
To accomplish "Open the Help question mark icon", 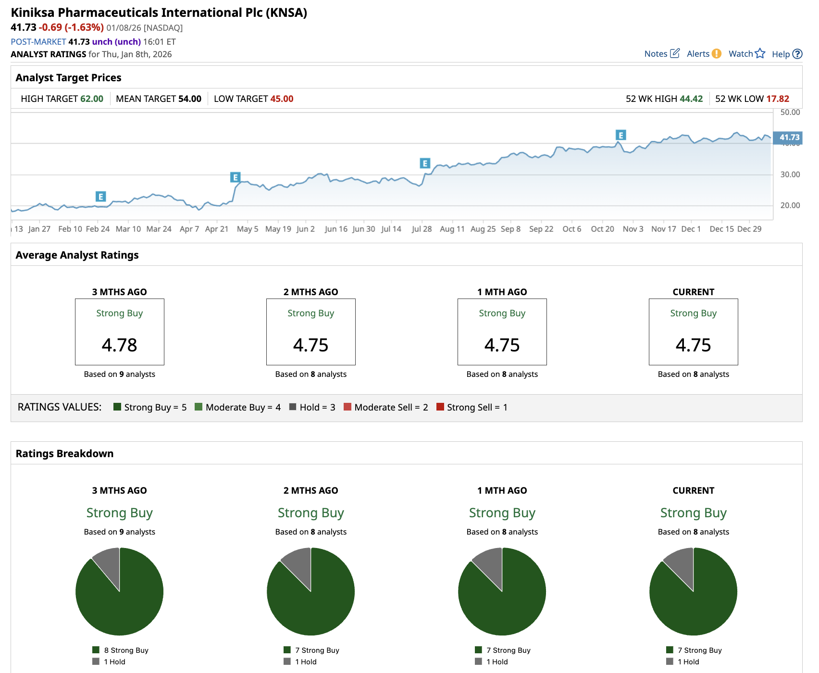I will tap(797, 54).
